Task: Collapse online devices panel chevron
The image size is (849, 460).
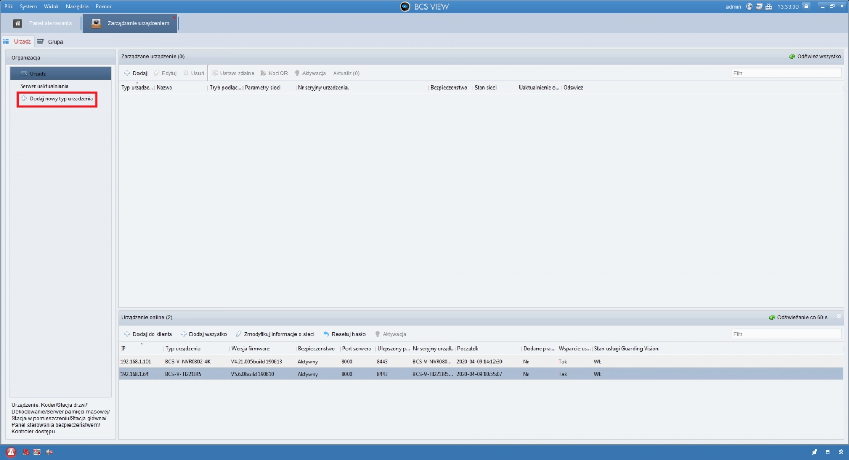Action: (x=839, y=316)
